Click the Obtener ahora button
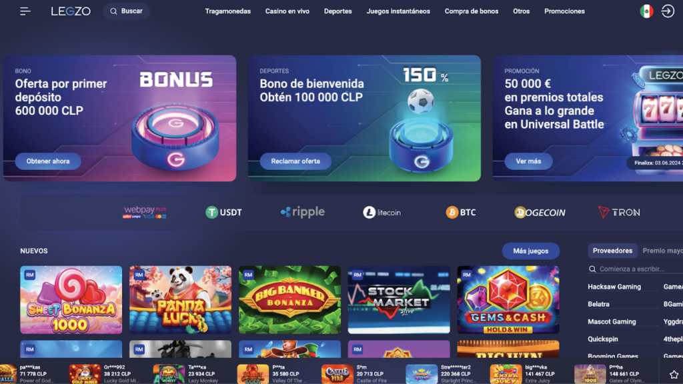The image size is (683, 384). (x=48, y=161)
